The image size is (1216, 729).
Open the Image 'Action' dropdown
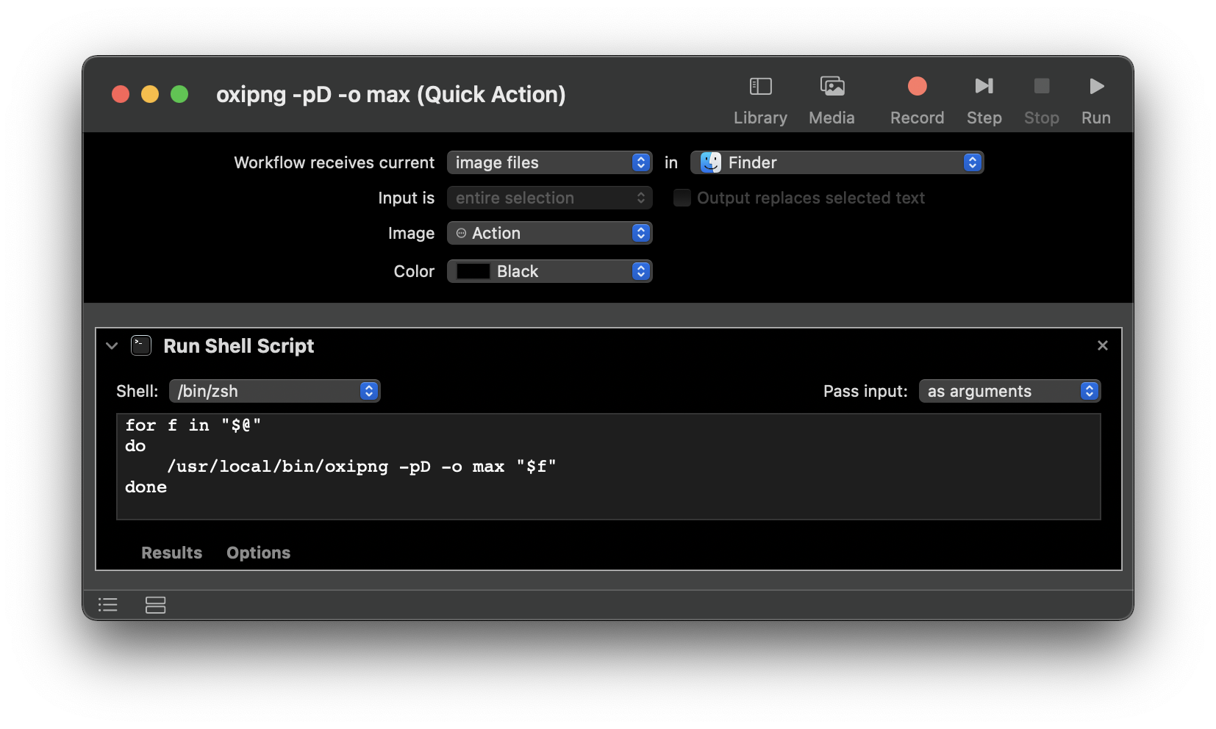tap(549, 233)
